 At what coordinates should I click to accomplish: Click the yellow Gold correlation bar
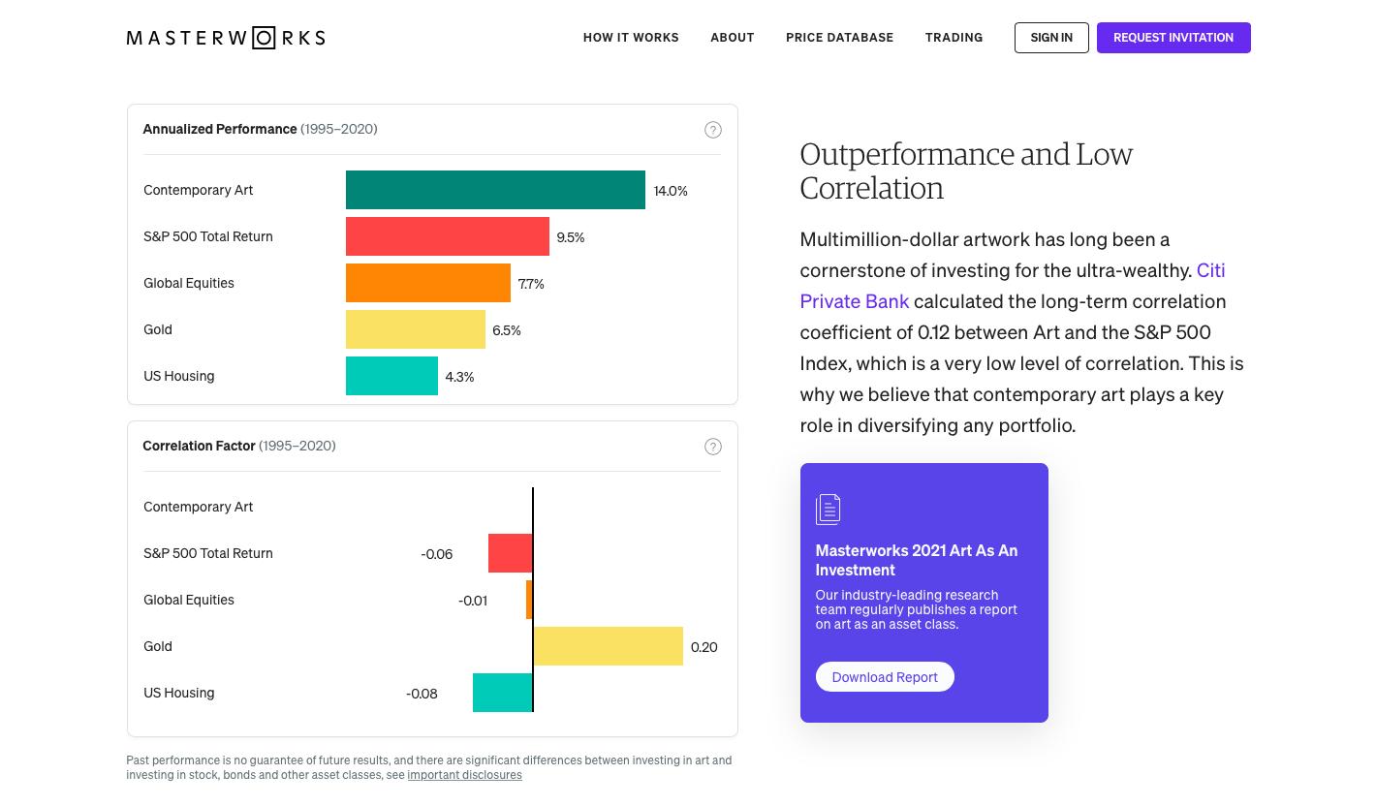(608, 646)
